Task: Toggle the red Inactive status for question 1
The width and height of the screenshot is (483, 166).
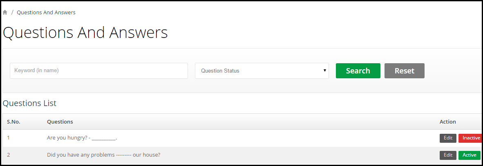Action: point(470,138)
